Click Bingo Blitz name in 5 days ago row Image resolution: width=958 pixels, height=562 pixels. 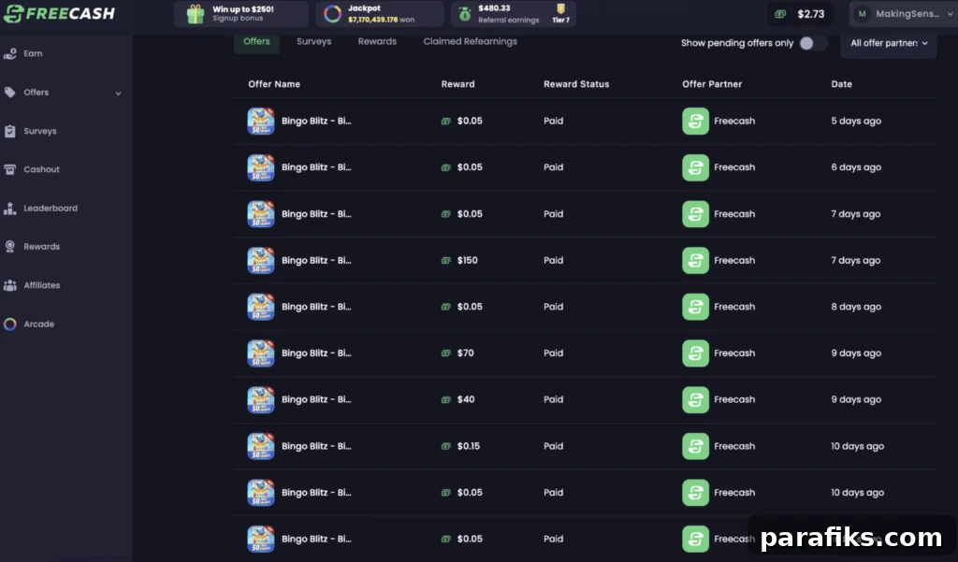pyautogui.click(x=316, y=121)
